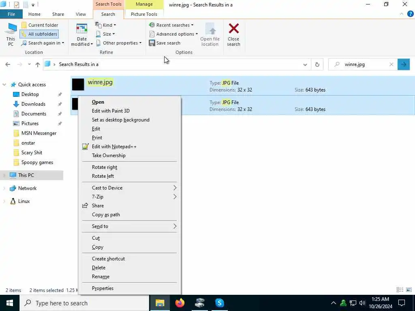Open Pictures in Quick access
The width and height of the screenshot is (415, 311).
30,124
